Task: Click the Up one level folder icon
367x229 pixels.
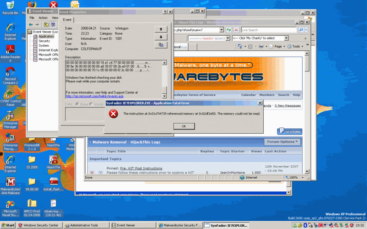Action: (46, 25)
